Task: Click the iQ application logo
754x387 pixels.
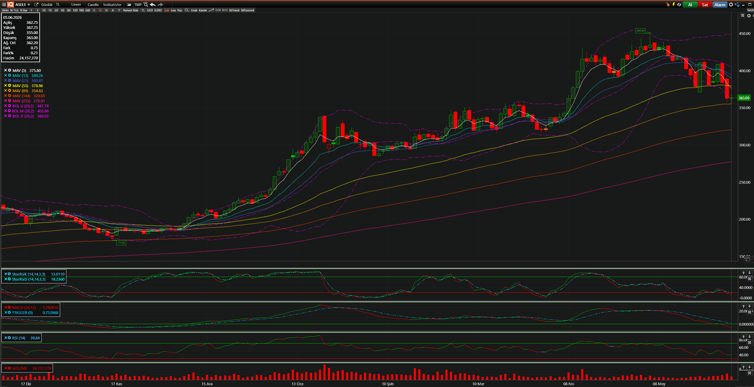Action: coord(10,4)
